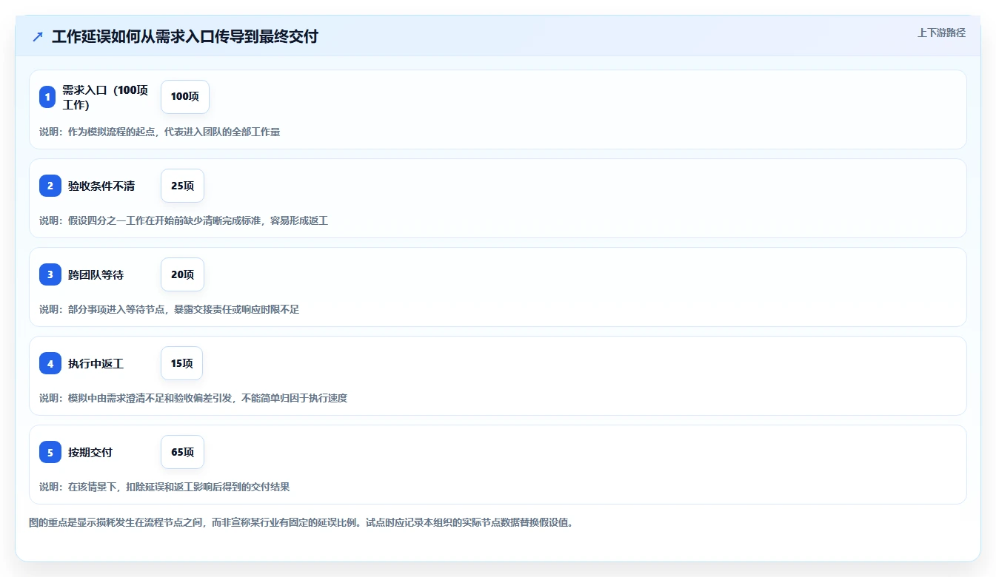
Task: Select the 20项 value chip
Action: pyautogui.click(x=182, y=274)
